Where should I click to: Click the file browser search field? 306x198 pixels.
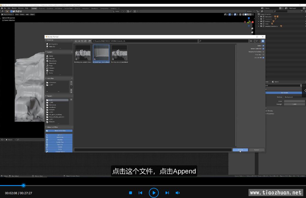click(x=223, y=41)
